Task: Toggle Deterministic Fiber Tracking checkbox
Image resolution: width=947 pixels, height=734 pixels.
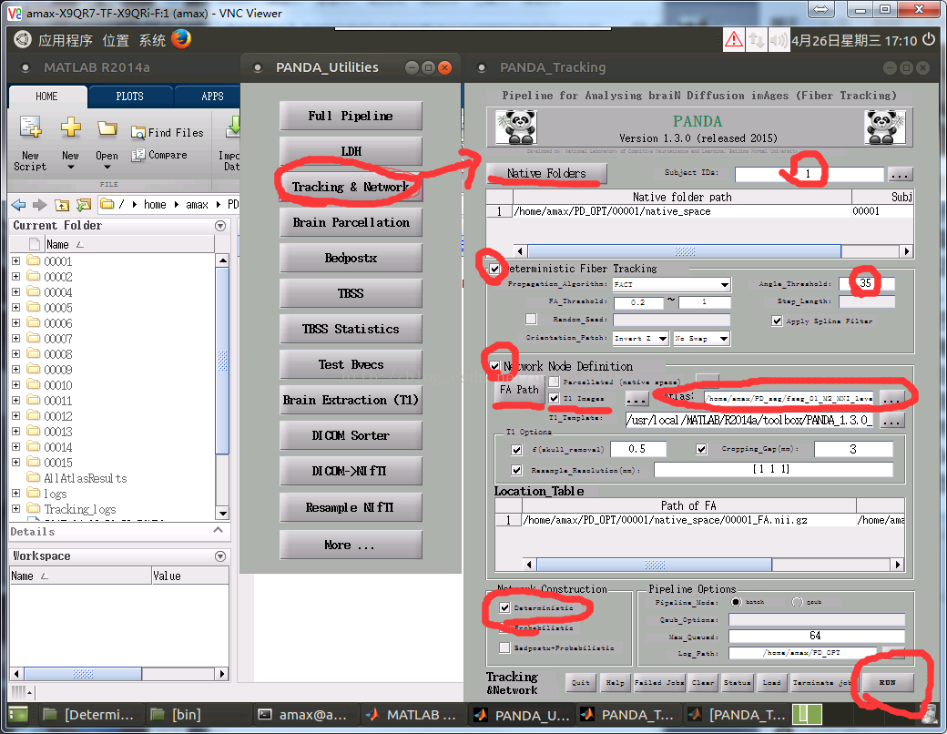Action: [x=495, y=269]
